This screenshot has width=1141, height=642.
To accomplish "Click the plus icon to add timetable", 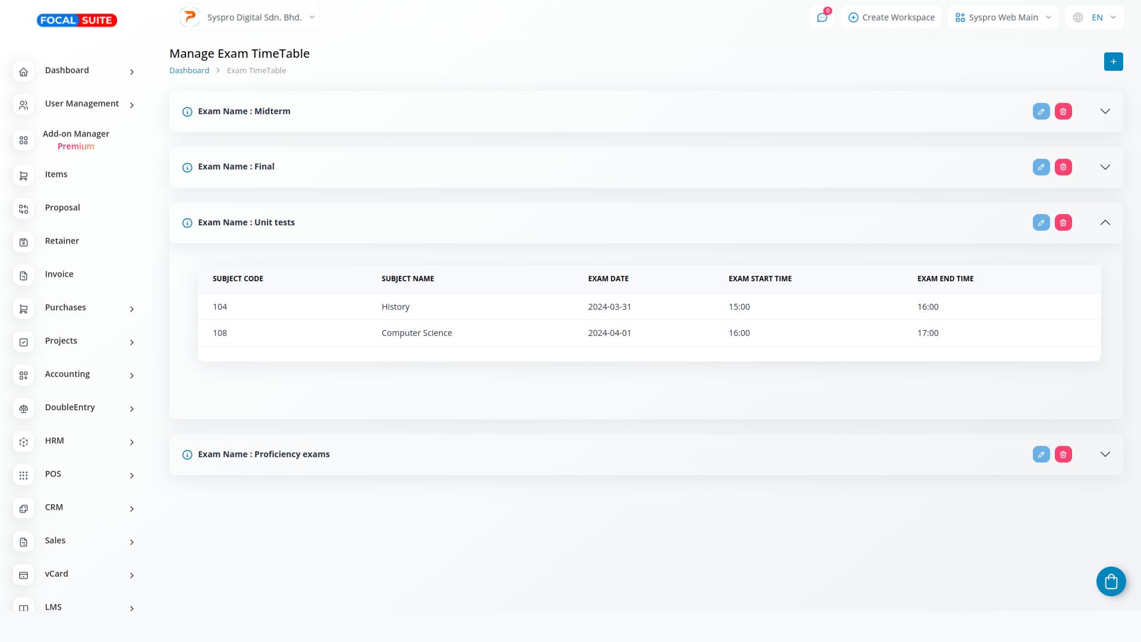I will point(1113,61).
